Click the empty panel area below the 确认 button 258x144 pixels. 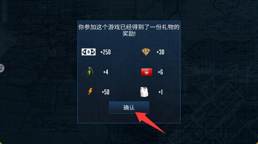tap(129, 118)
